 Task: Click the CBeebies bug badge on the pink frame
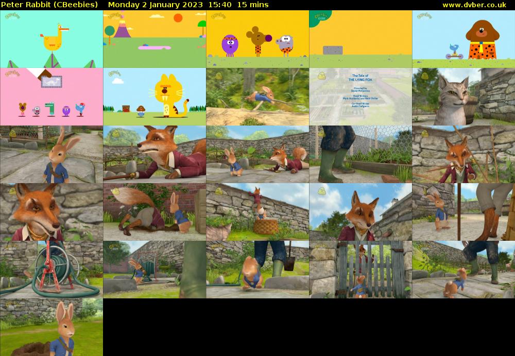(x=11, y=75)
